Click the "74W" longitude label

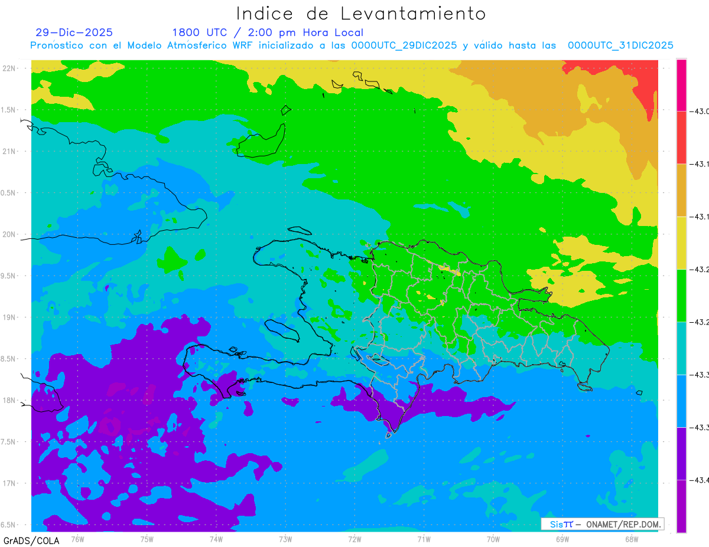216,539
